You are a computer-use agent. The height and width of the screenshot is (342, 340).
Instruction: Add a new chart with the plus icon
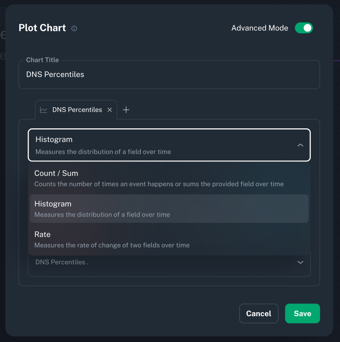coord(126,109)
